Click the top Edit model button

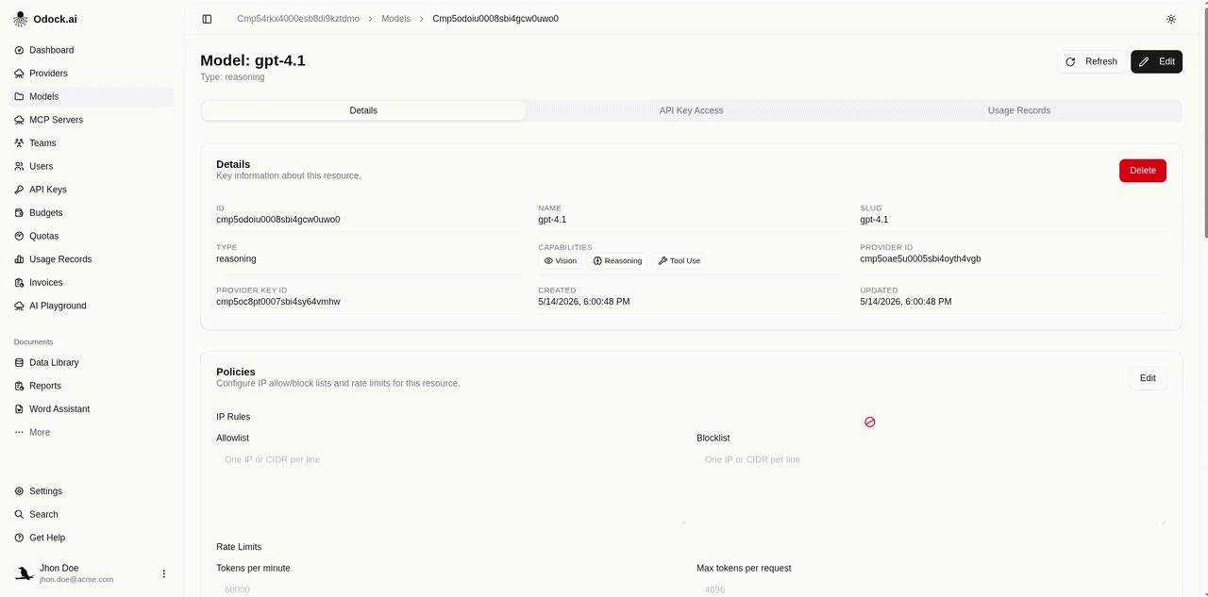coord(1156,61)
